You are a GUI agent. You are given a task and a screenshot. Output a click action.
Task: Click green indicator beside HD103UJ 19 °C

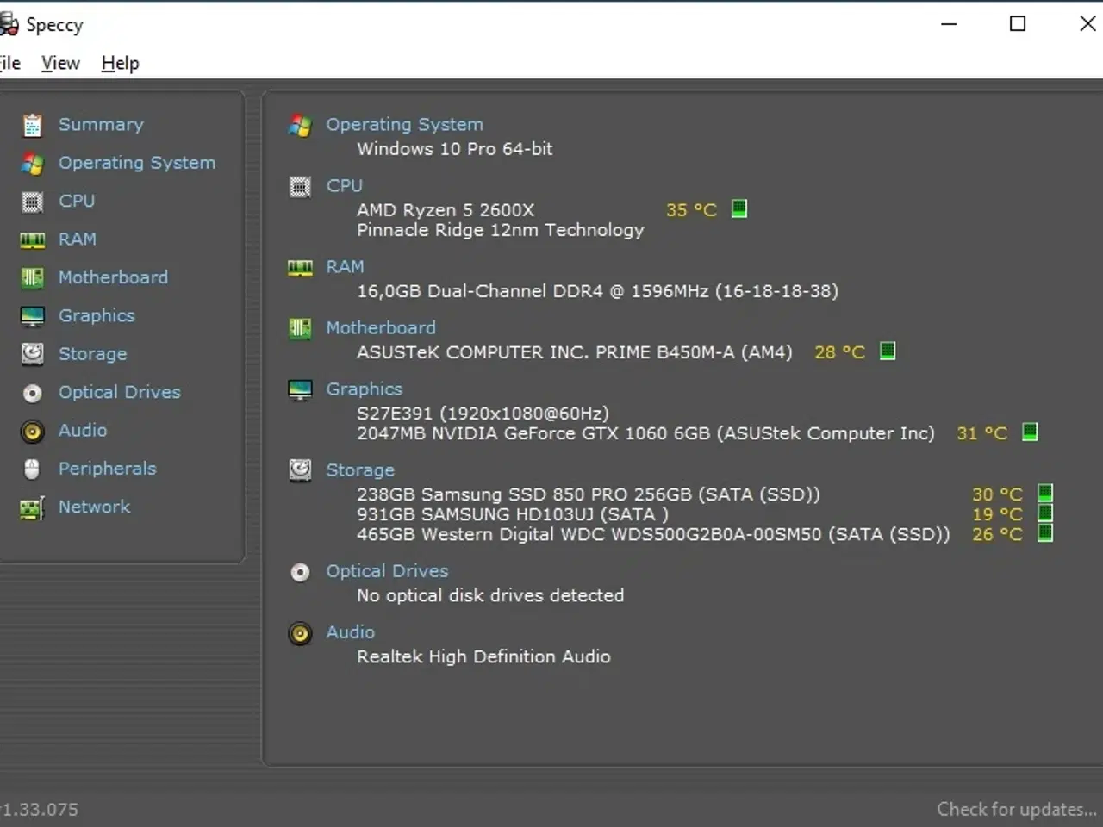click(1045, 513)
